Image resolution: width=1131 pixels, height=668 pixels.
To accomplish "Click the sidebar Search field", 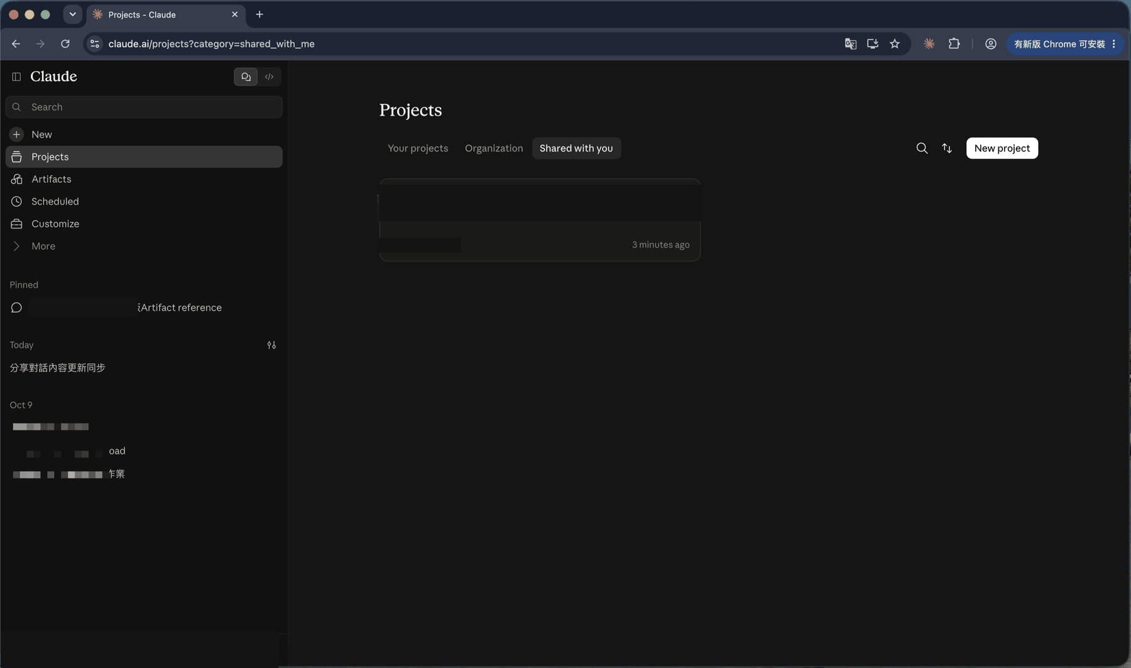I will 144,107.
